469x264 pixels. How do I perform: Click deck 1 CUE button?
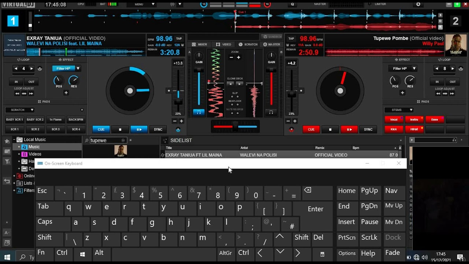(101, 129)
